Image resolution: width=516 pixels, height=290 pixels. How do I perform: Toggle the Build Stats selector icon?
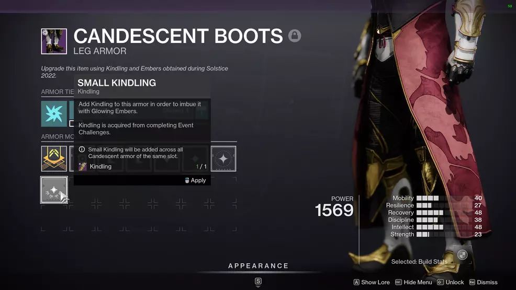[x=463, y=254]
